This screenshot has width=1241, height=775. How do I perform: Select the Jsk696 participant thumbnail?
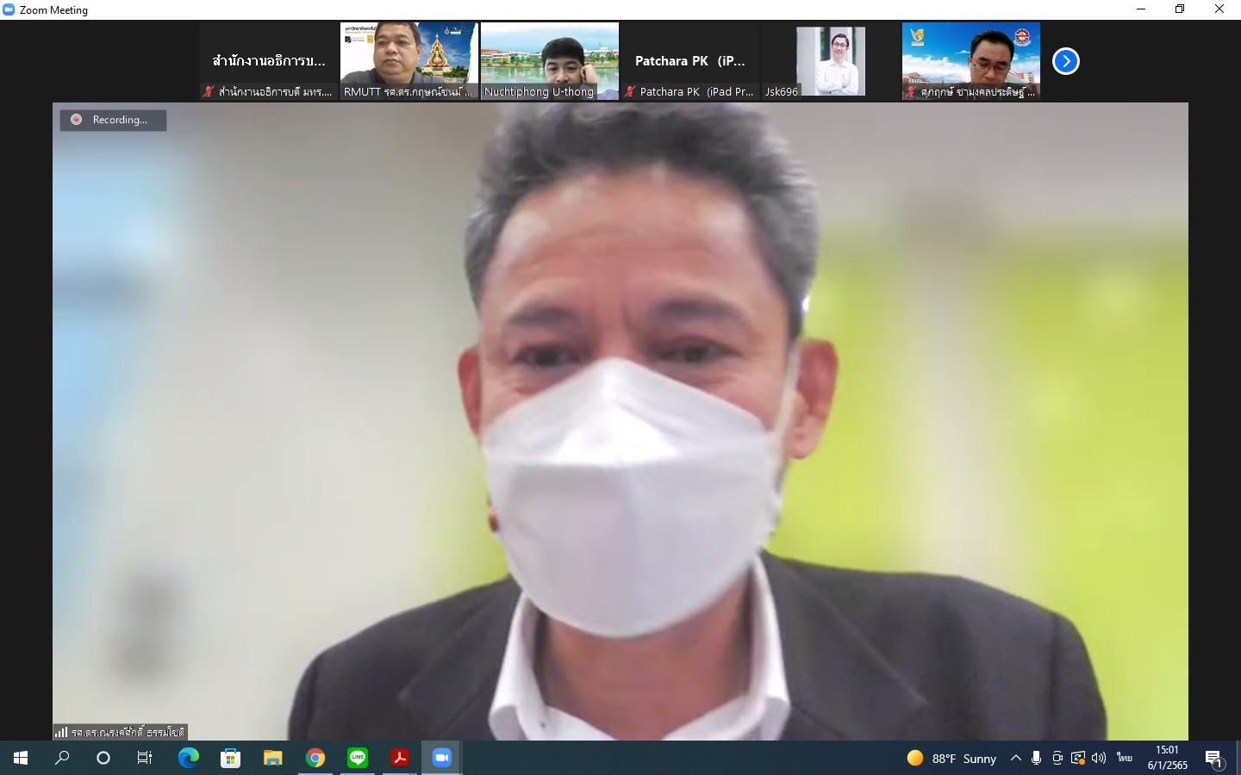point(830,61)
